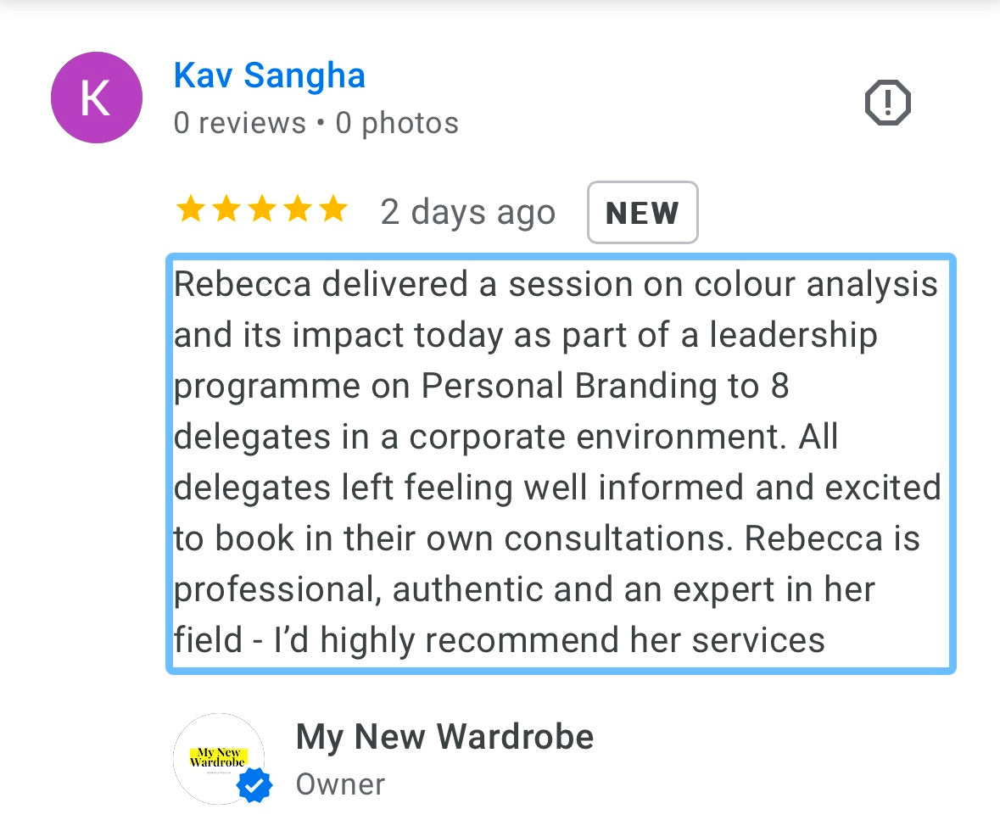Viewport: 1000px width, 831px height.
Task: Click the second rating star
Action: [226, 209]
